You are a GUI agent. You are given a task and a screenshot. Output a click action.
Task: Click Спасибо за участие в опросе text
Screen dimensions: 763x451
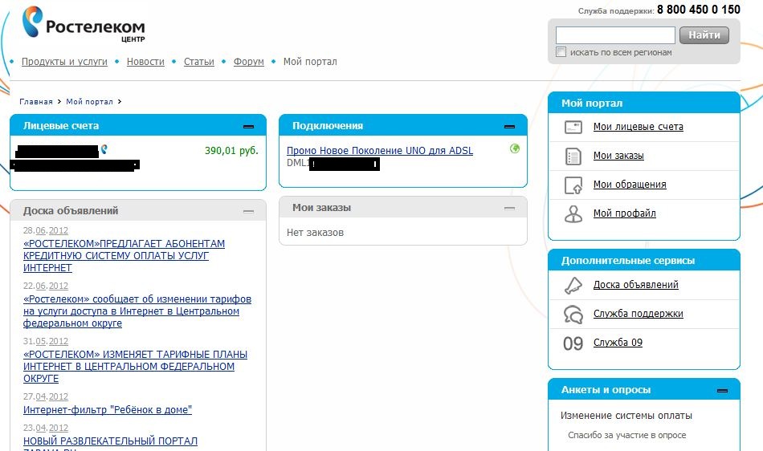click(x=627, y=436)
